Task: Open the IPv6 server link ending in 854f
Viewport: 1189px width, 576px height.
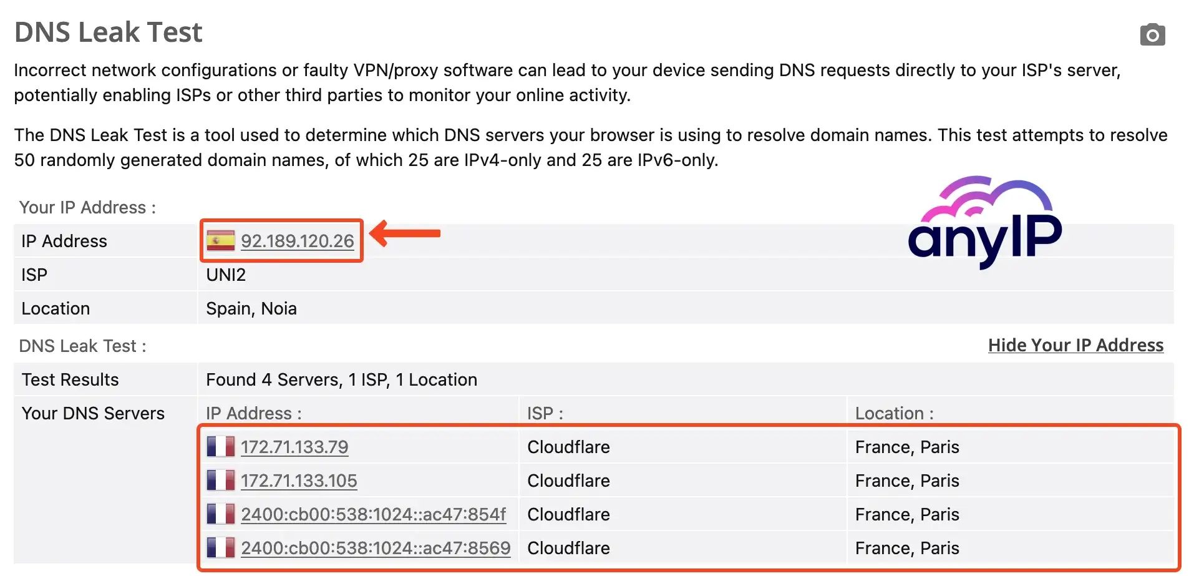Action: (374, 514)
